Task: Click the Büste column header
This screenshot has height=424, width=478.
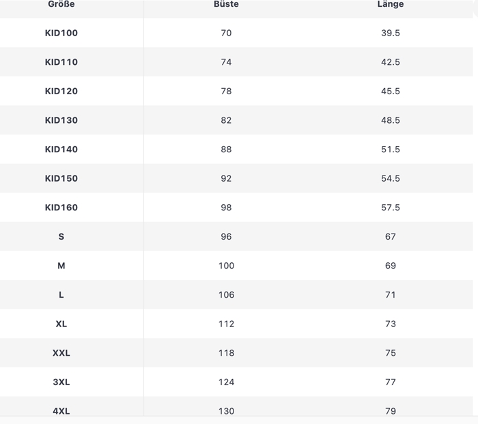Action: [x=226, y=4]
